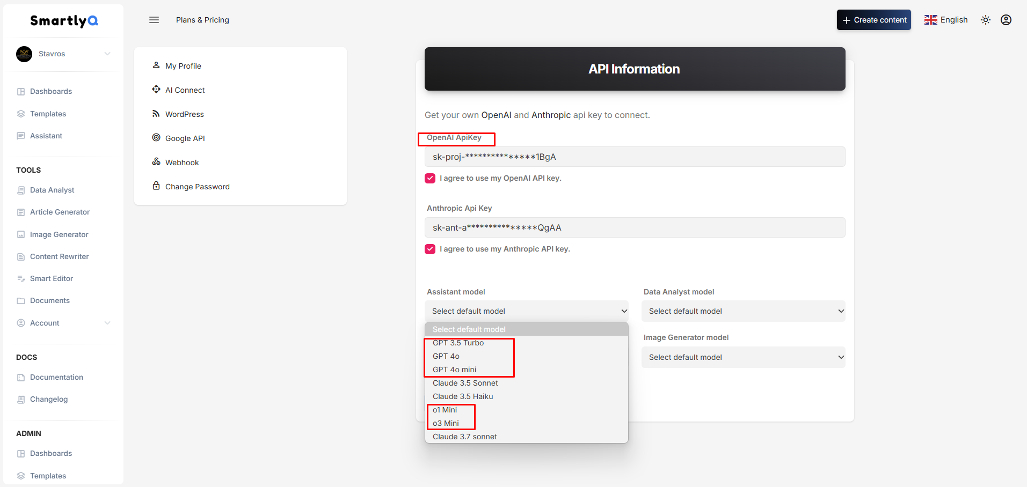Click the Stavros profile avatar
This screenshot has width=1027, height=487.
tap(24, 54)
